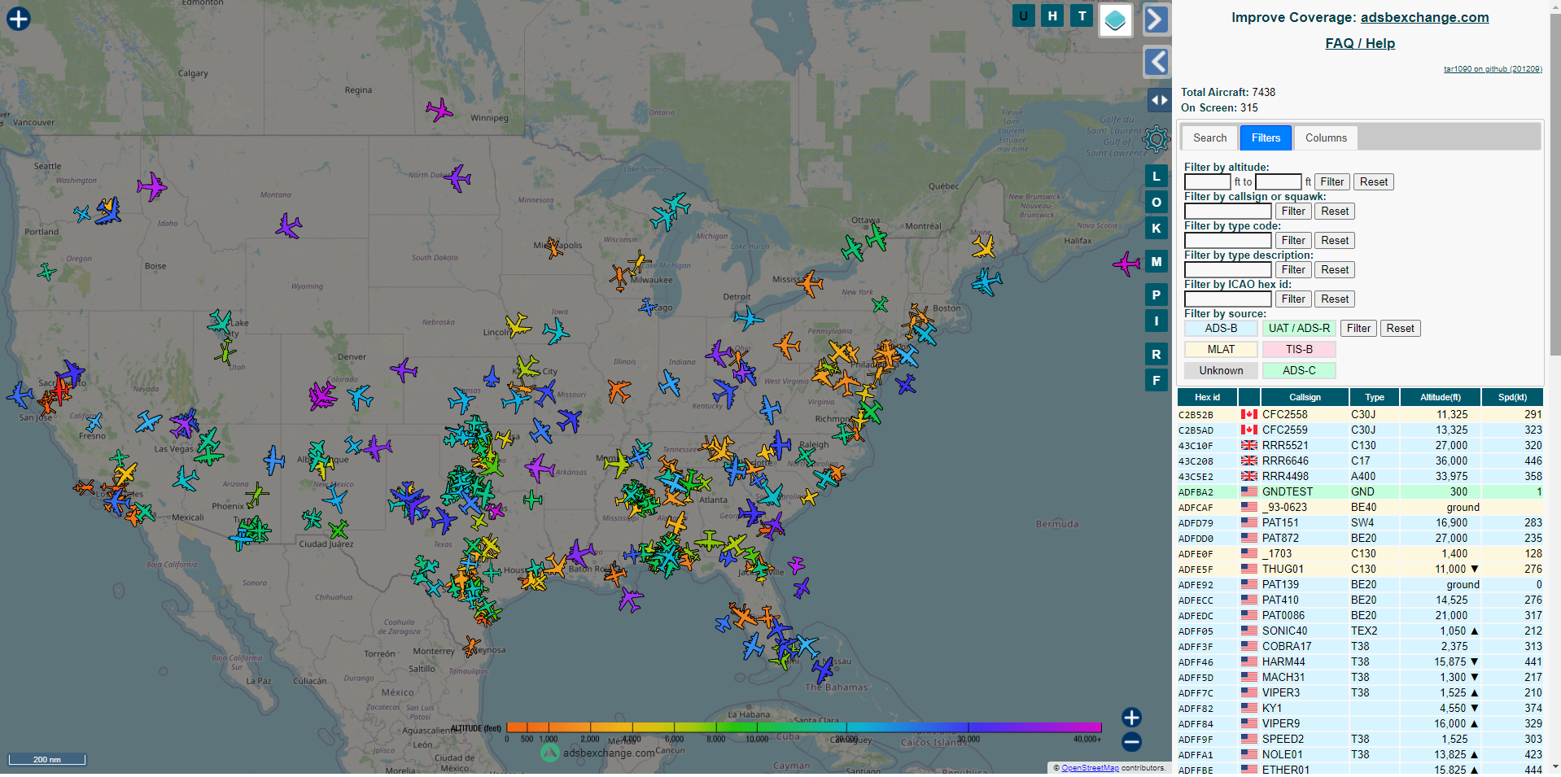Image resolution: width=1561 pixels, height=777 pixels.
Task: Zoom out with the minus button near the altitude legend
Action: pyautogui.click(x=1131, y=741)
